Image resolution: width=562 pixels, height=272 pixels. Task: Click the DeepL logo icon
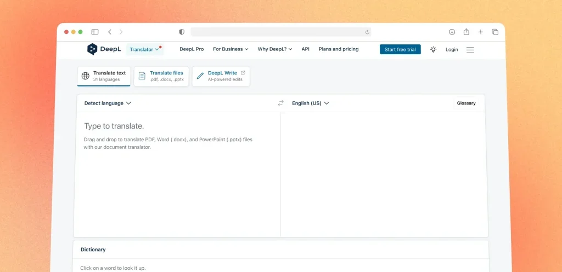[92, 49]
